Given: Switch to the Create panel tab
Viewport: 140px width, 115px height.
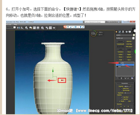Looking at the screenshot, I should (116, 32).
